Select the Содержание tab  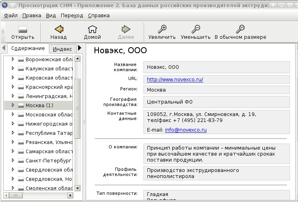[28, 48]
